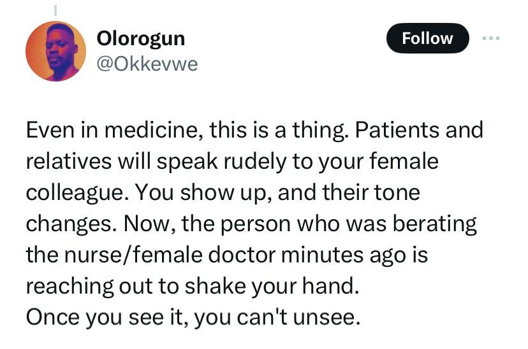This screenshot has height=349, width=528.
Task: Click the Follow button
Action: [427, 38]
